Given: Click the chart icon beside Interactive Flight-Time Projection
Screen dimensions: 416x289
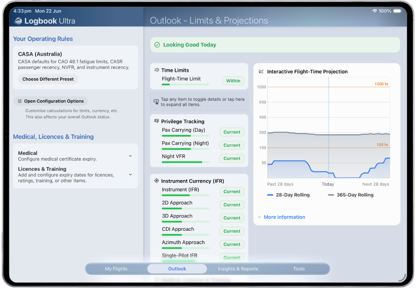Looking at the screenshot, I should pos(261,72).
